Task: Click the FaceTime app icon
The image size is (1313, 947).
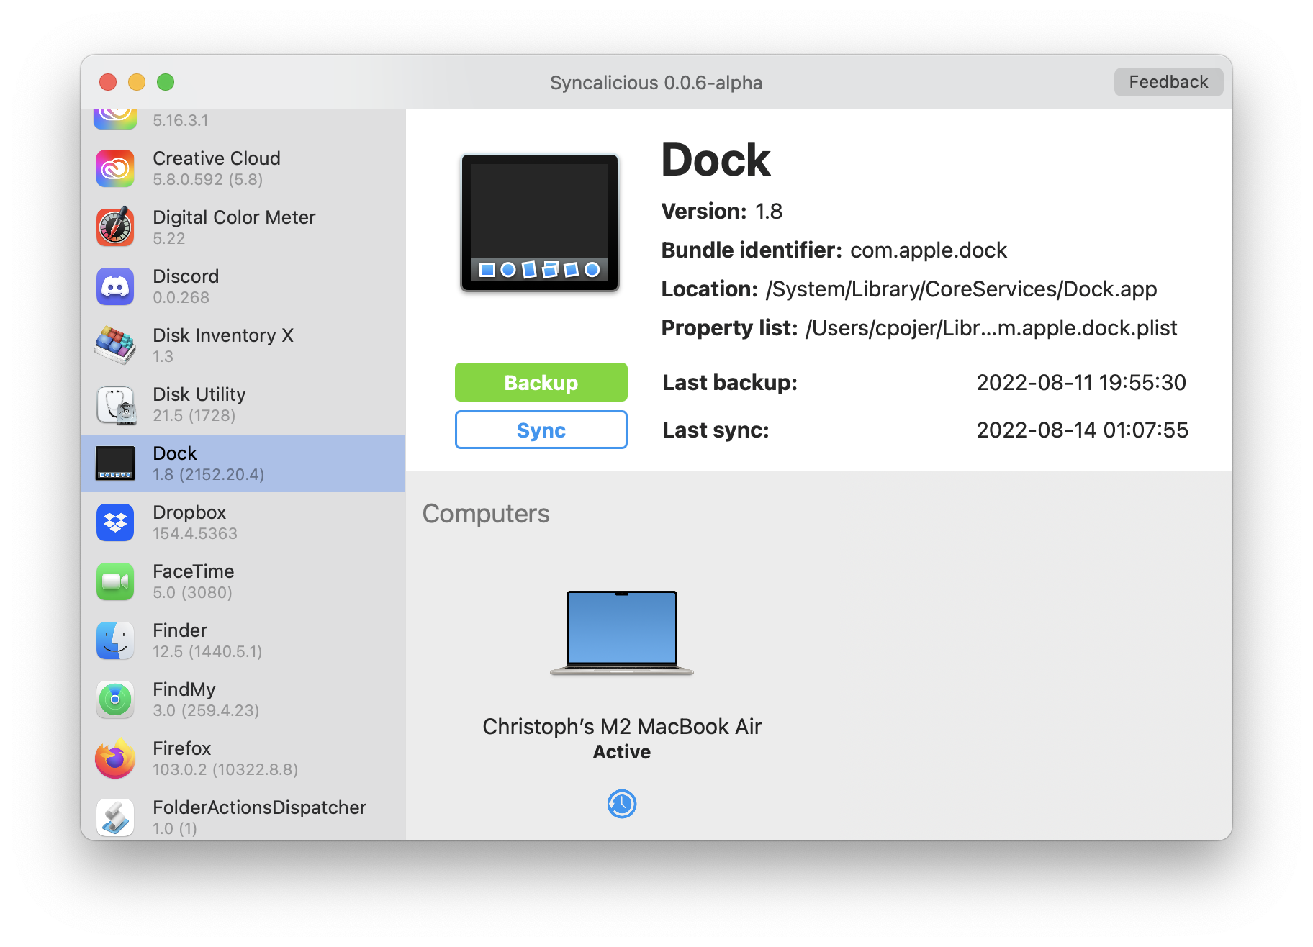Action: tap(115, 581)
